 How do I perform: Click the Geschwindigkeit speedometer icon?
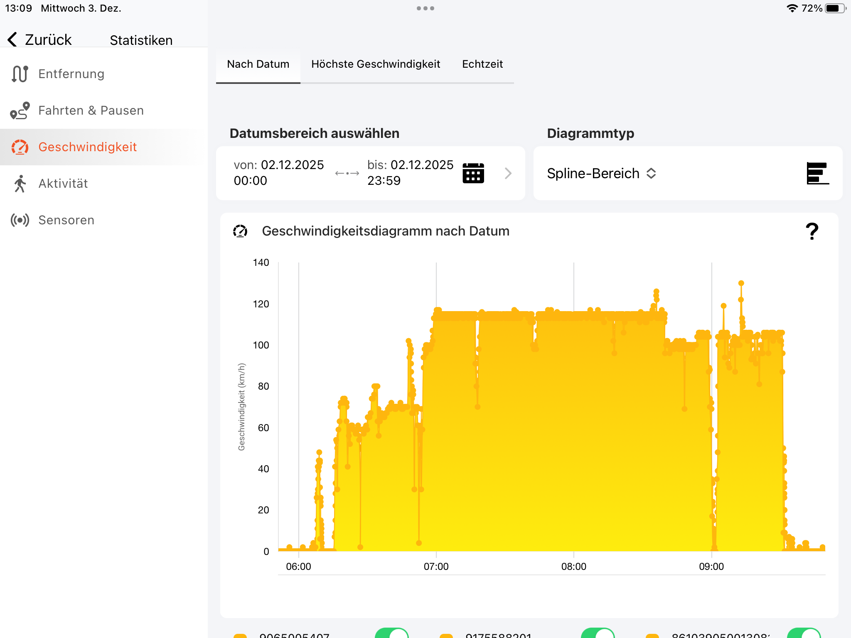20,147
